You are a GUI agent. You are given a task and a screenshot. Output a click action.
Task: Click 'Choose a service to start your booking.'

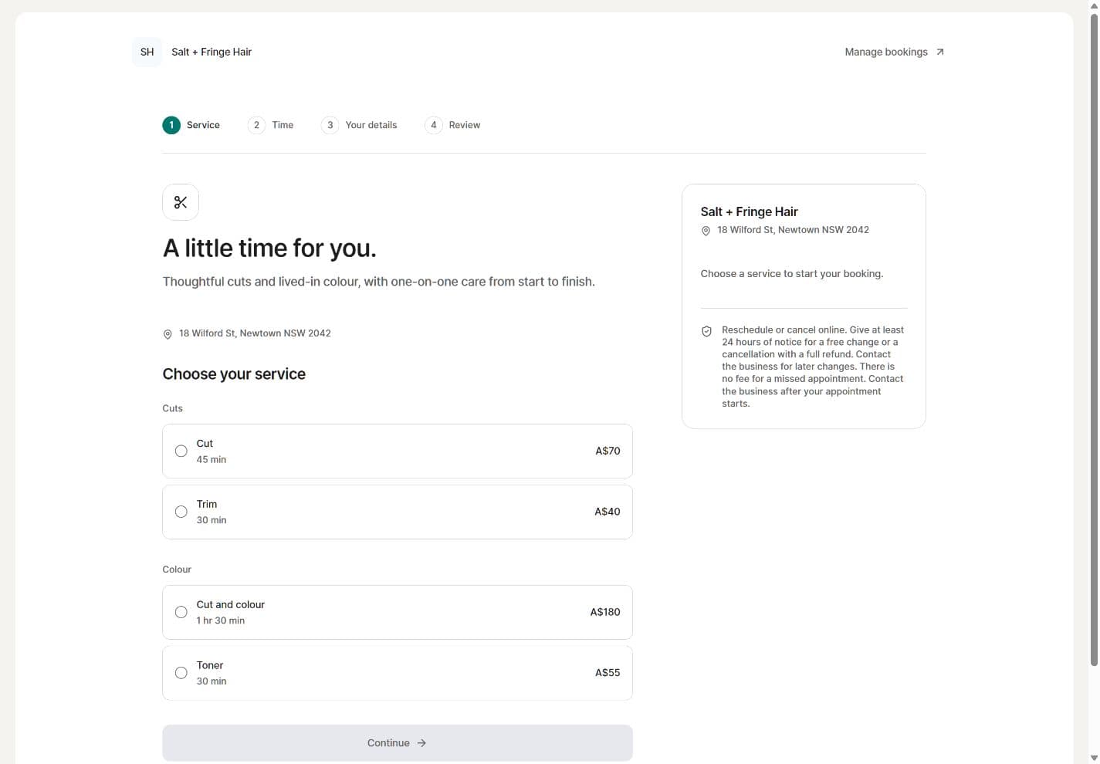coord(792,274)
